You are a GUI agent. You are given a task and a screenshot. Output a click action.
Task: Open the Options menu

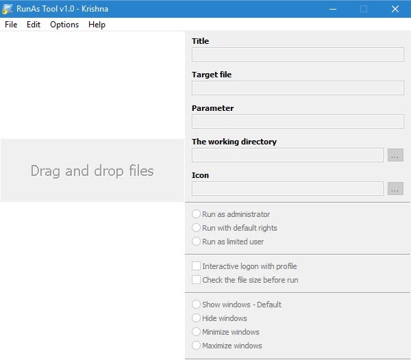tap(64, 25)
